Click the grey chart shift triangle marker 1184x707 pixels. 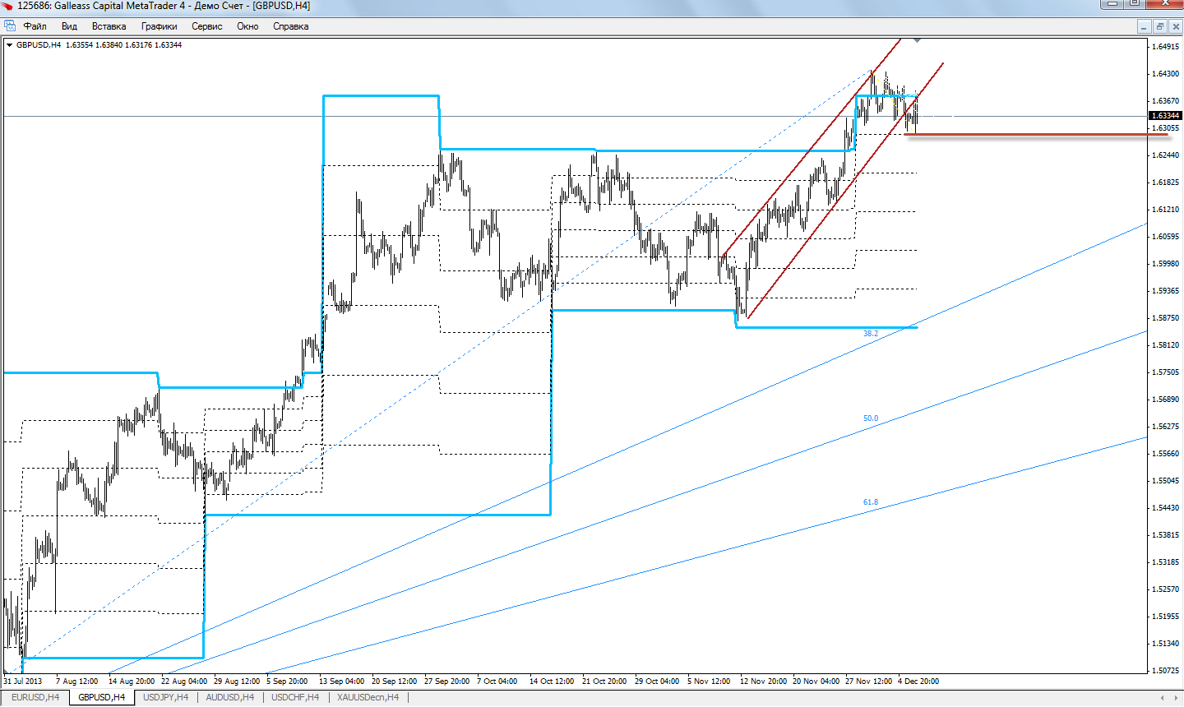pyautogui.click(x=917, y=39)
